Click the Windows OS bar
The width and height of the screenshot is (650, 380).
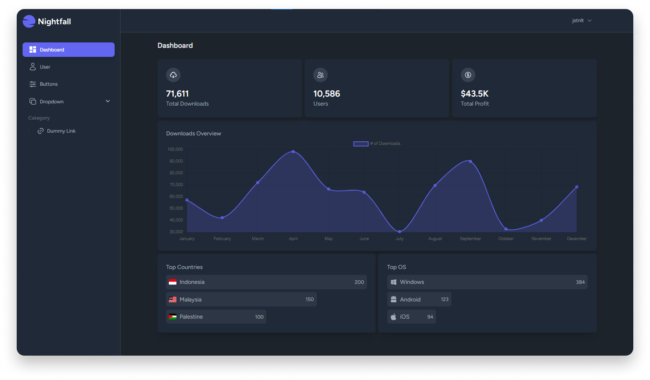click(x=487, y=282)
